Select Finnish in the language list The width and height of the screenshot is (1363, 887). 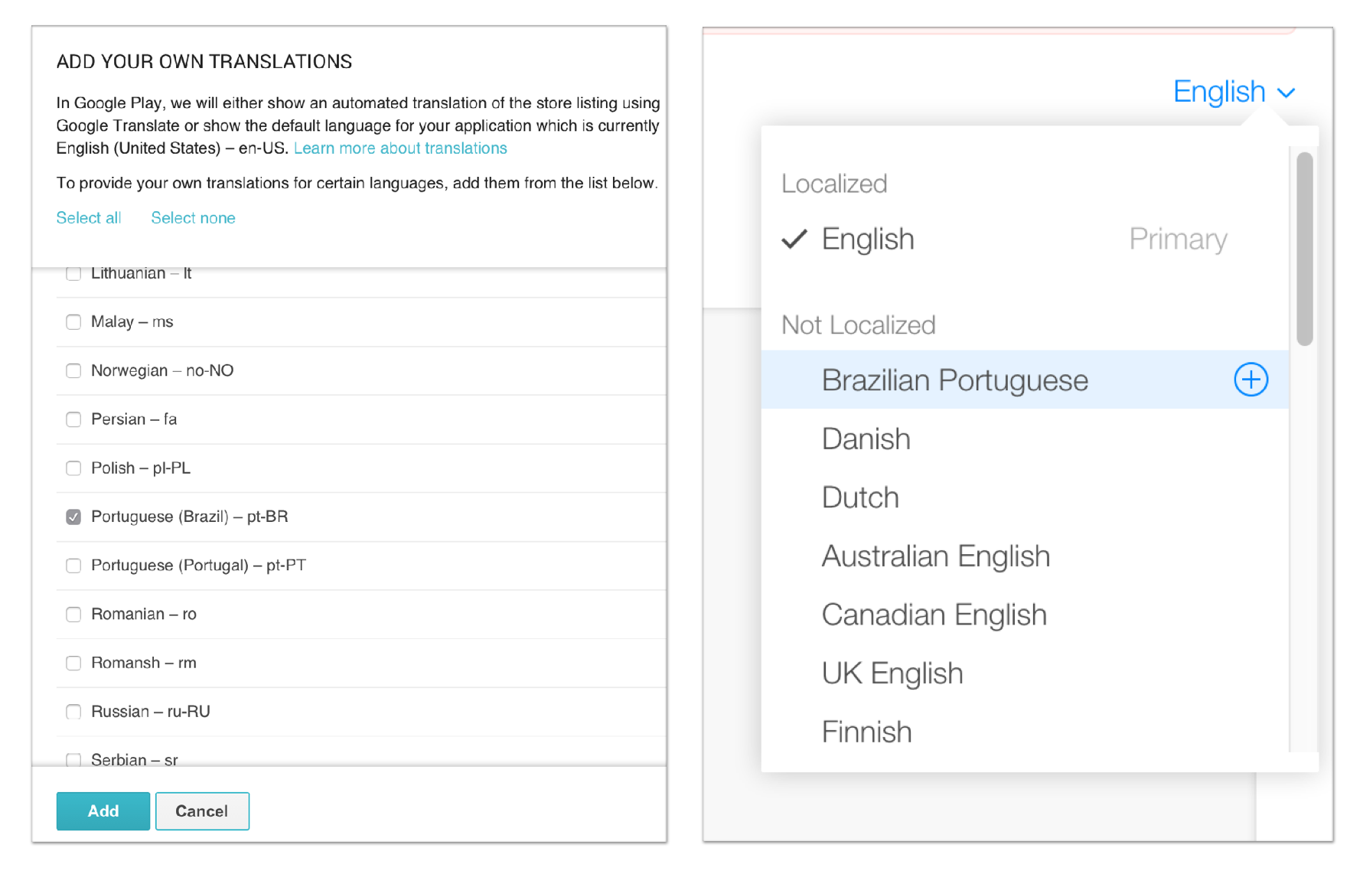[x=1025, y=732]
